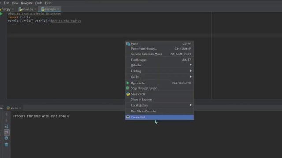Choose Create Gist menu entry
Viewport: 282px width, 158px height.
(x=160, y=117)
